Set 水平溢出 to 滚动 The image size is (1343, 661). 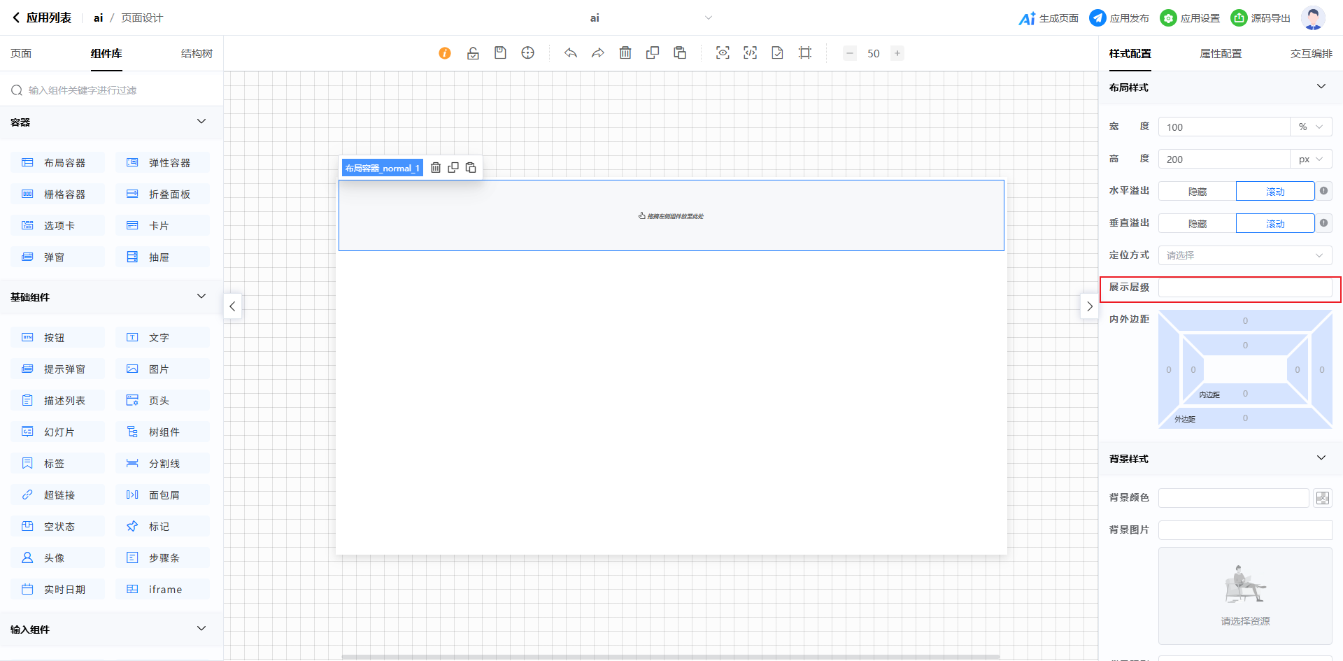tap(1274, 192)
